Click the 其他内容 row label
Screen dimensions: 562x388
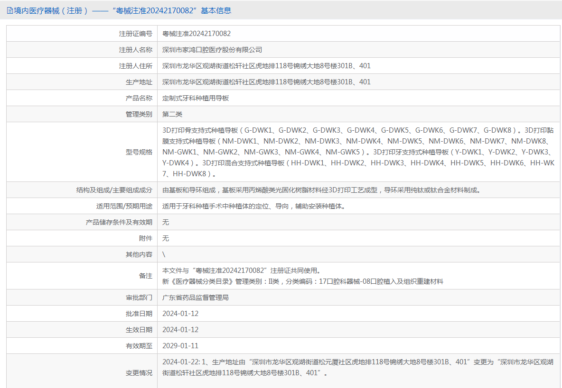pos(139,254)
